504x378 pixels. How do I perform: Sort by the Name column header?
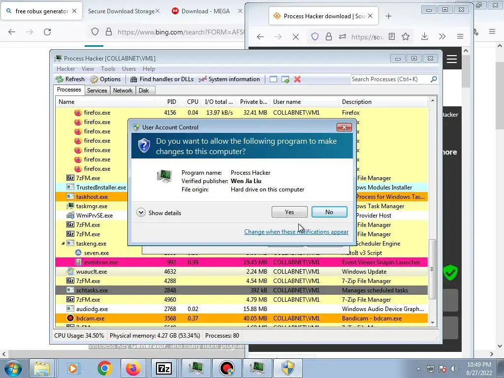pyautogui.click(x=104, y=102)
